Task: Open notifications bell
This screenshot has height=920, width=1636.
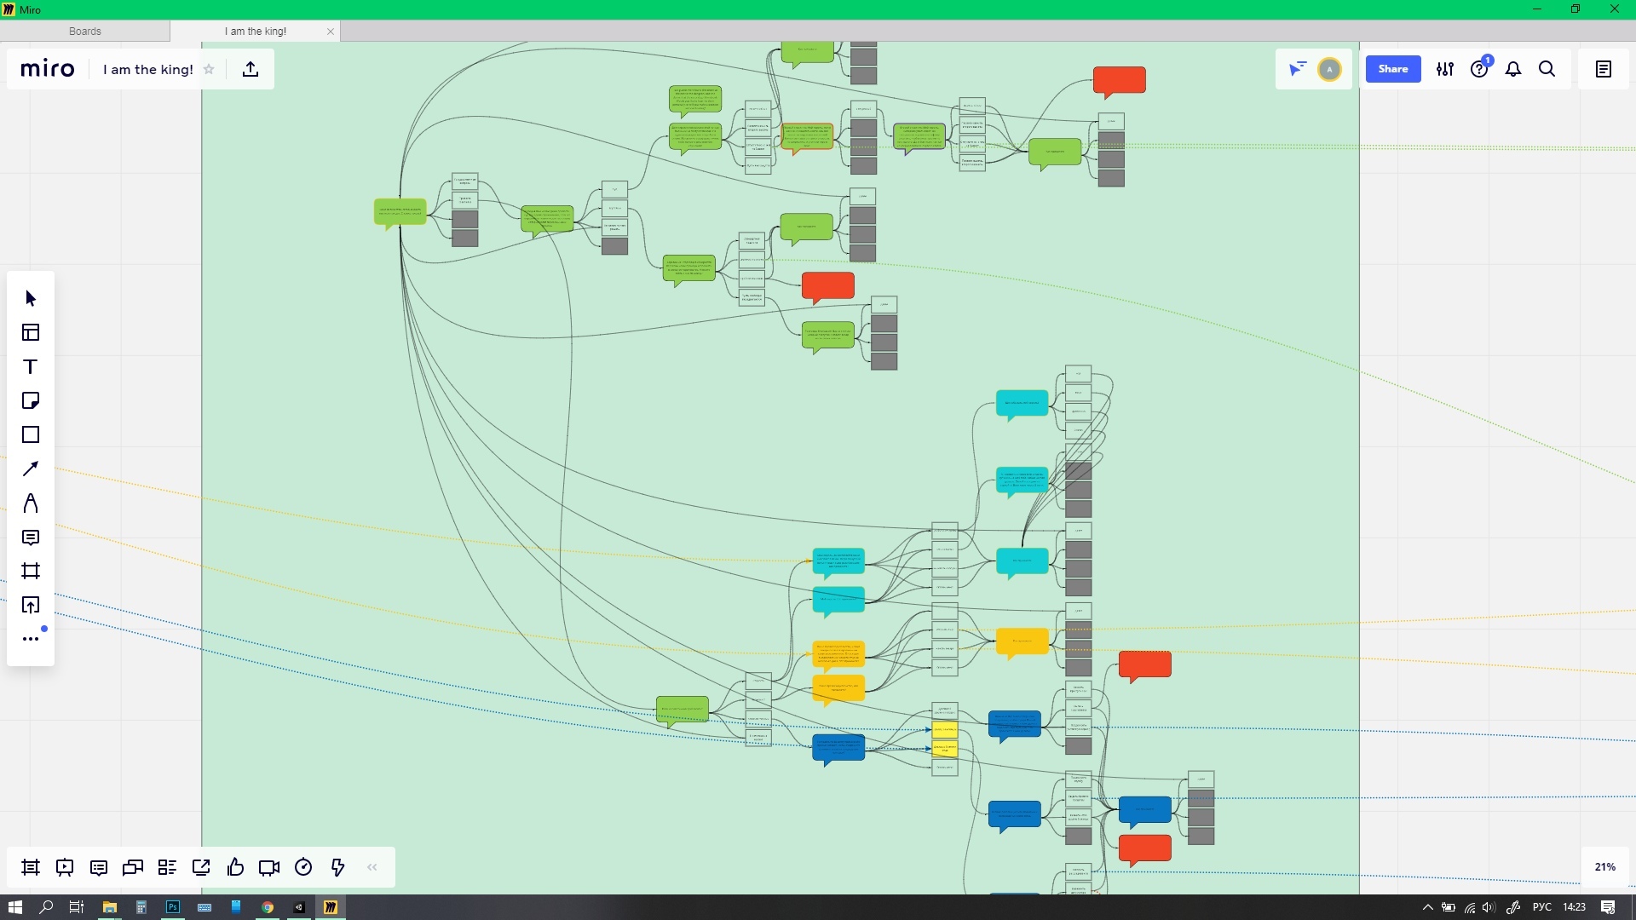Action: point(1513,69)
